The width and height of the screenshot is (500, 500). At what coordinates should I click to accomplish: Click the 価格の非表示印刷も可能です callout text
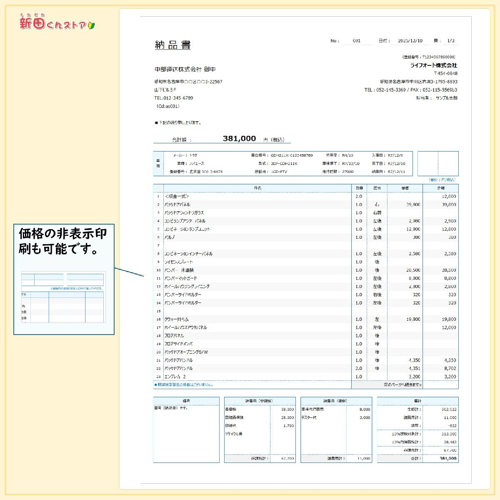coord(62,241)
